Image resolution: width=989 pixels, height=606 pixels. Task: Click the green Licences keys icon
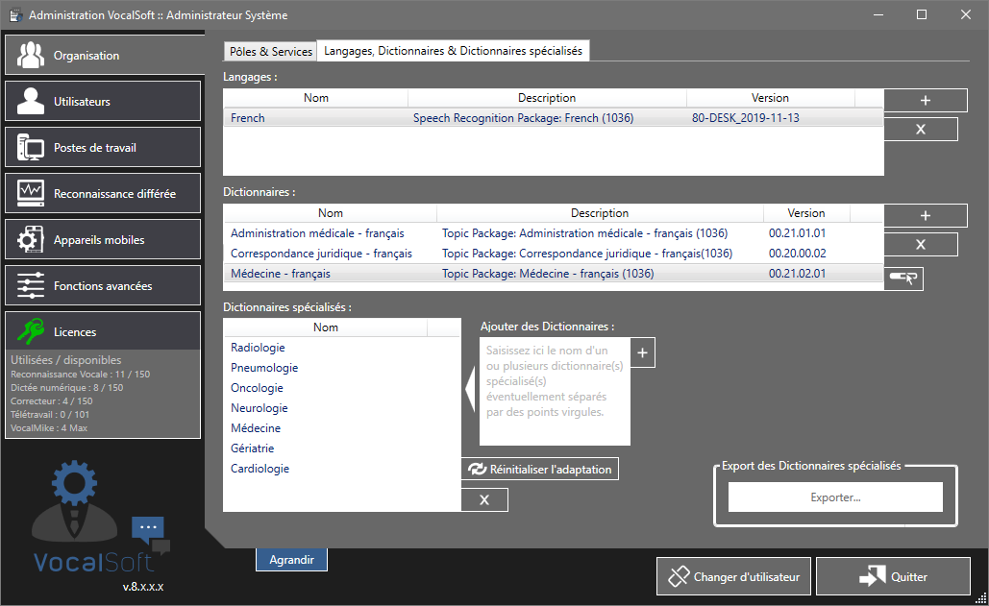click(x=31, y=331)
